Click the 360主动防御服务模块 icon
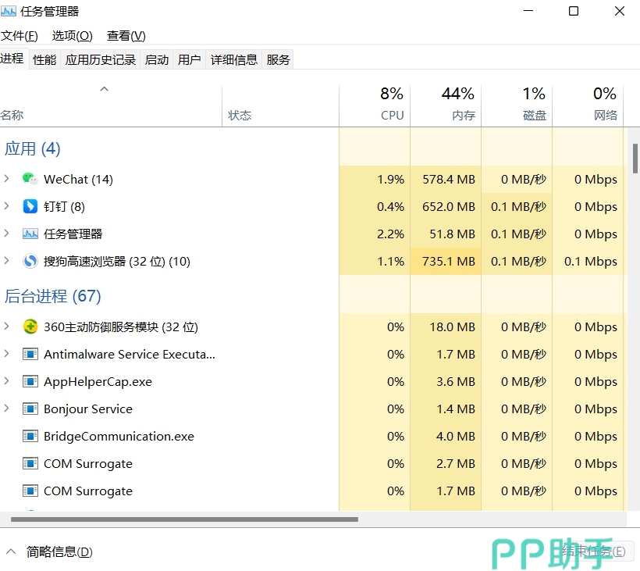The width and height of the screenshot is (640, 571). (x=30, y=327)
